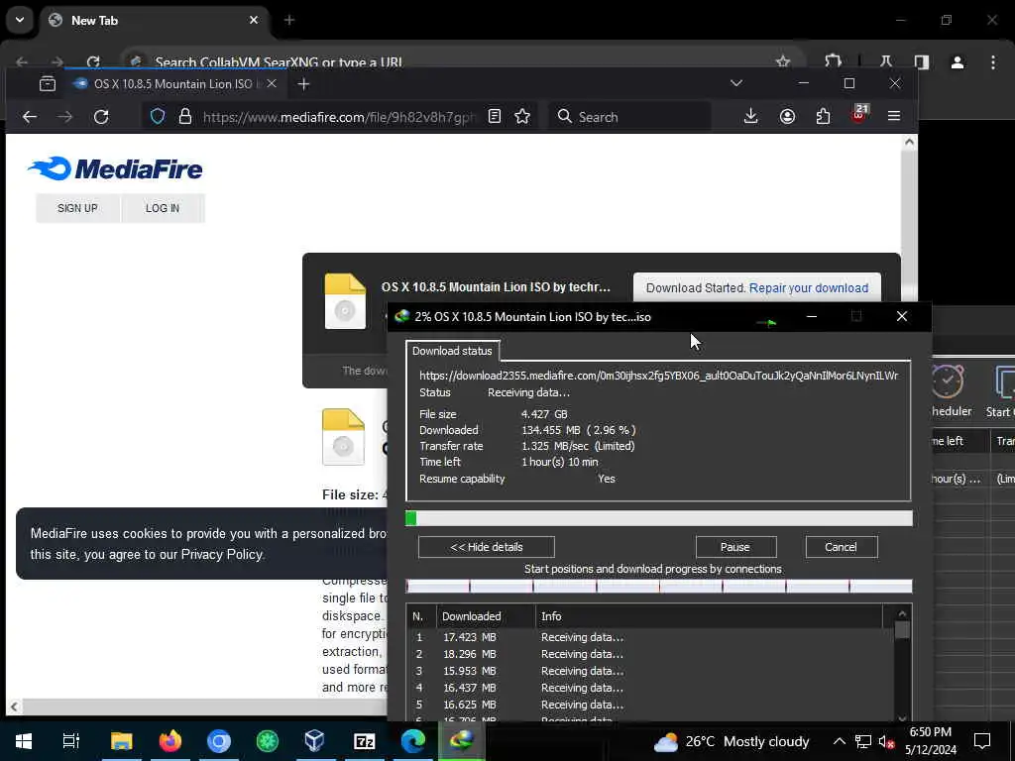Open site security padlock info
The image size is (1015, 761).
pyautogui.click(x=185, y=117)
